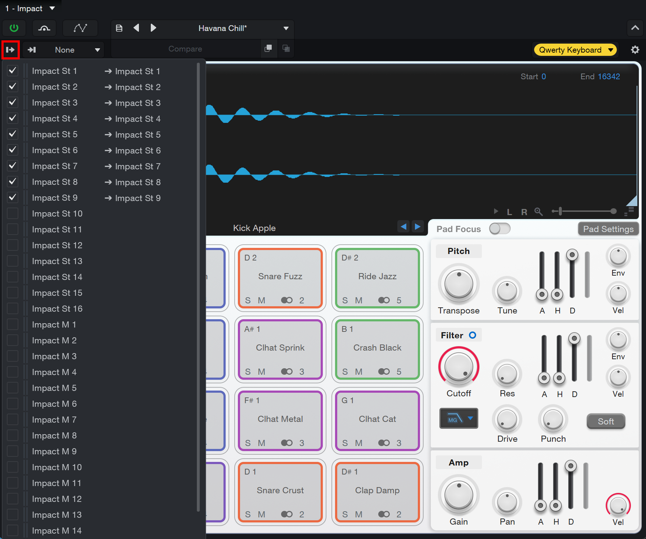This screenshot has width=646, height=539.
Task: Select Impact M 9 in output list
Action: [54, 451]
